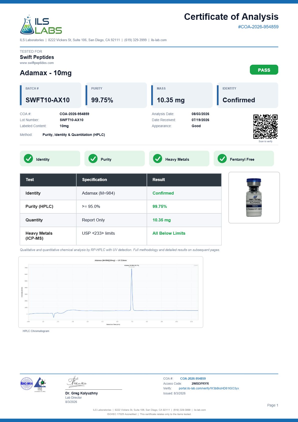The width and height of the screenshot is (298, 422).
Task: Open the Adamax vial product photo
Action: [x=254, y=198]
